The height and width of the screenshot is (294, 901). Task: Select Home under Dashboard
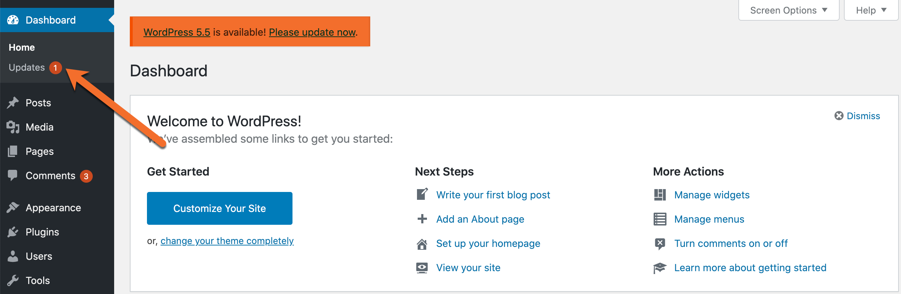(22, 47)
